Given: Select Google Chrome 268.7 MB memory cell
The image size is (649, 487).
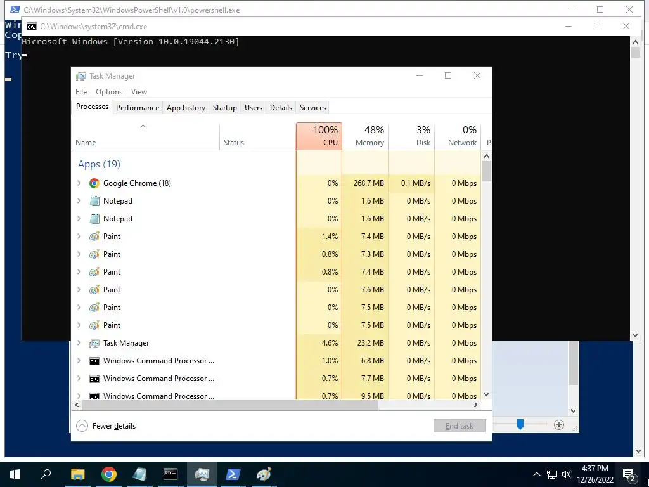Looking at the screenshot, I should pos(365,183).
